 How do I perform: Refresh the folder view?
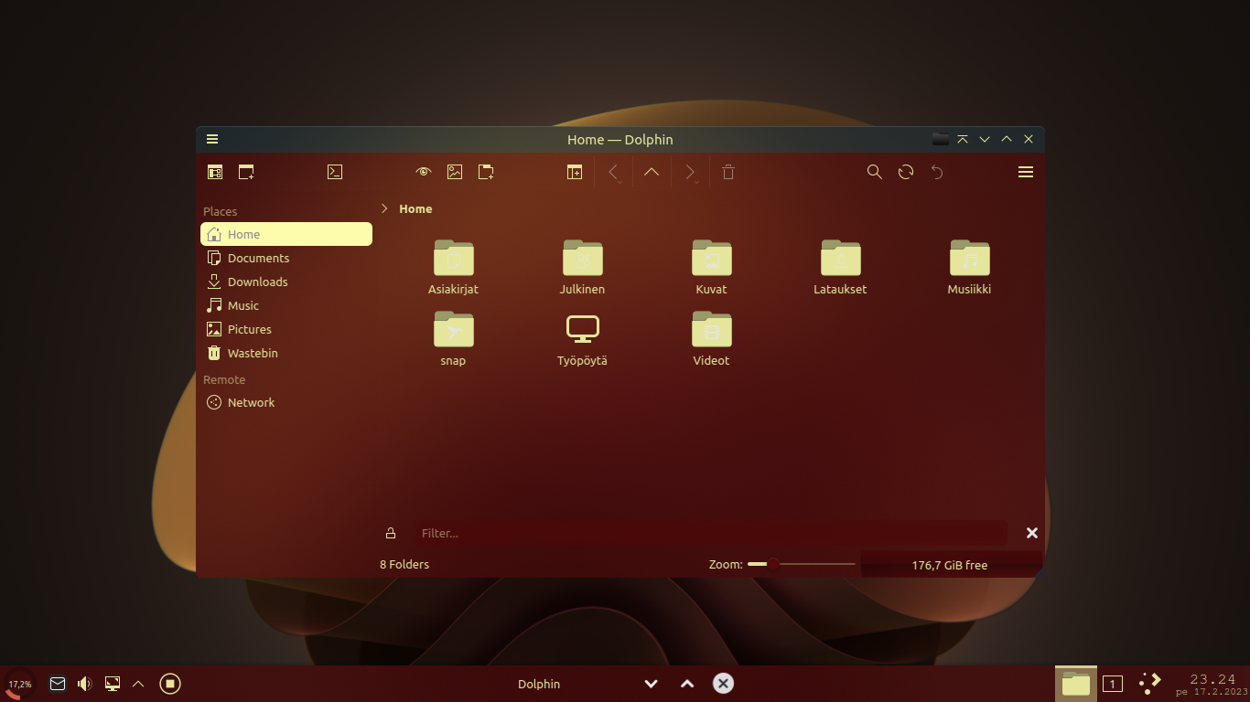click(x=906, y=172)
